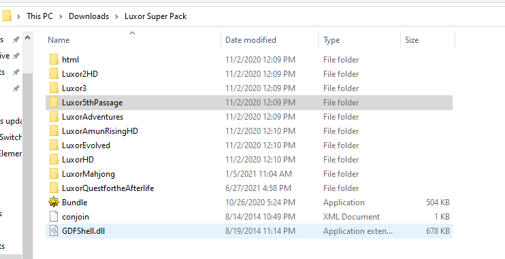Click date 1/5/2021 11:04 AM
This screenshot has height=259, width=505.
[x=259, y=174]
